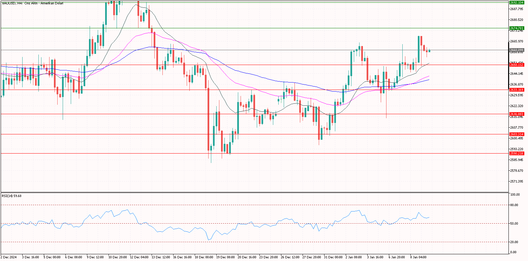The height and width of the screenshot is (261, 528).
Task: Click the 2636.870 price axis value
Action: [517, 85]
